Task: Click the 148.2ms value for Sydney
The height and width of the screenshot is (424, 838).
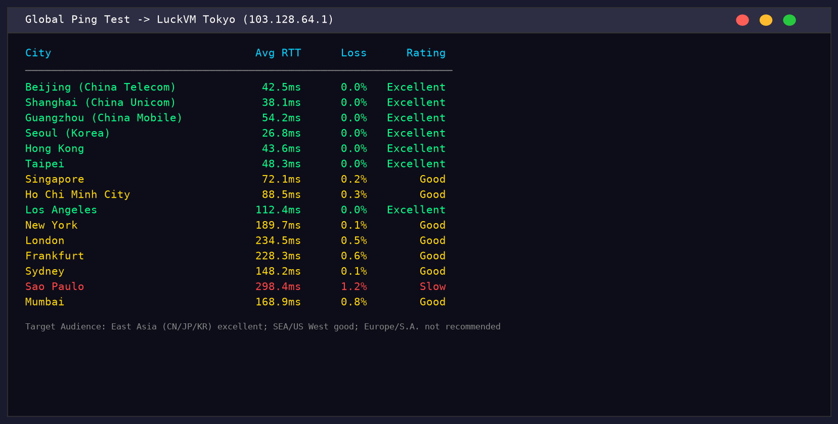Action: click(x=278, y=271)
